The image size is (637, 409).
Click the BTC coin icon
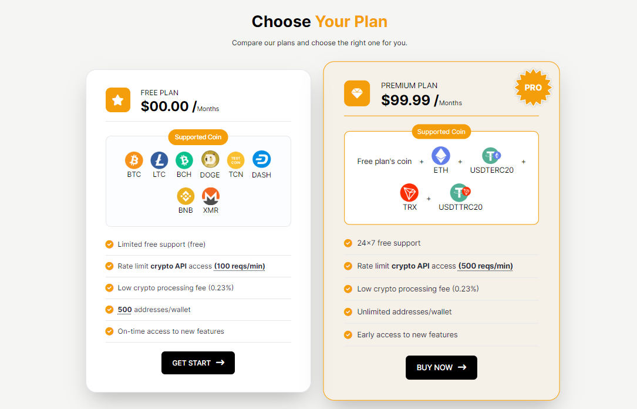pos(133,160)
